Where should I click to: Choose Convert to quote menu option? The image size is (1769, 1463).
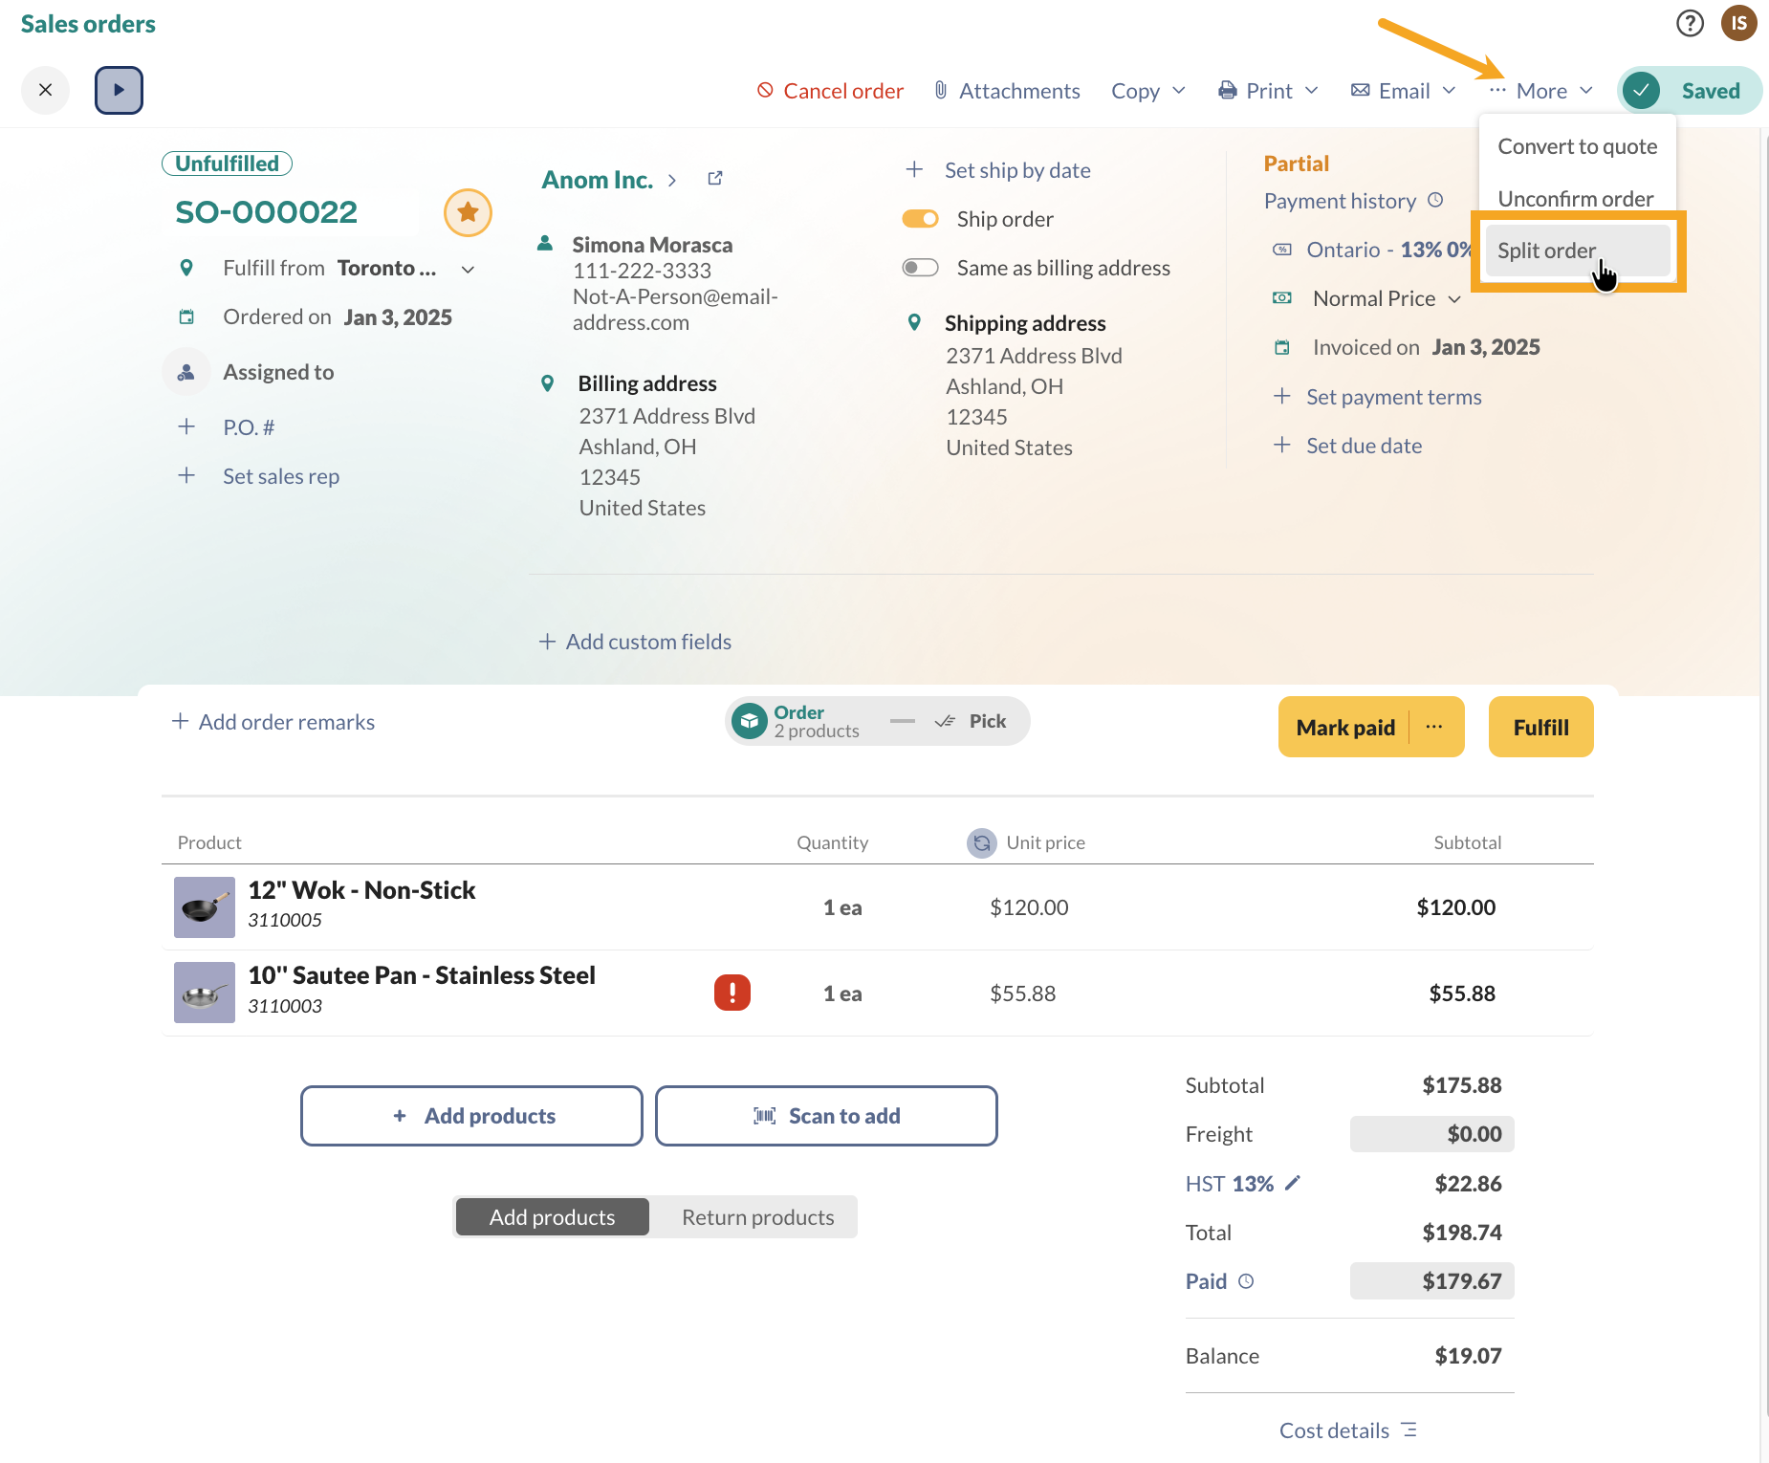[x=1577, y=146]
